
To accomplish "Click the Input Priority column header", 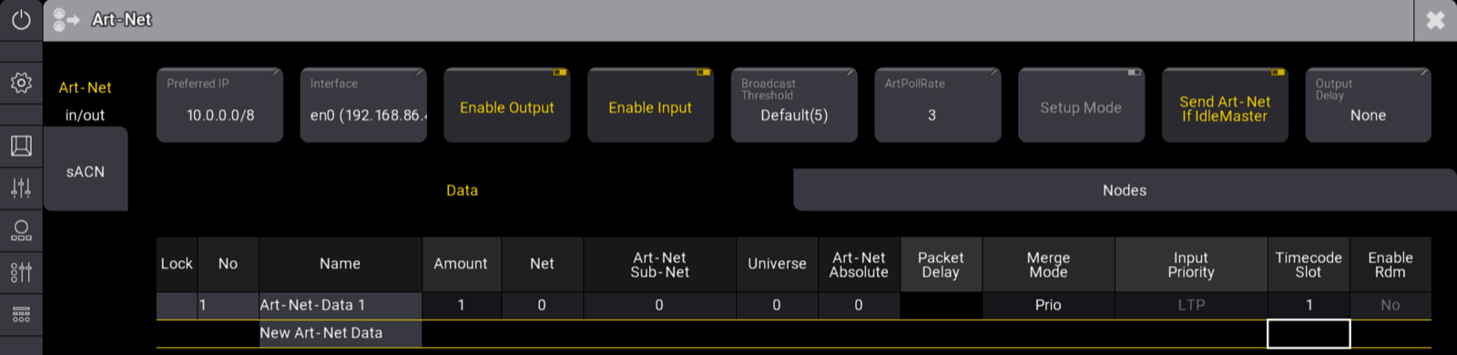I will (1191, 264).
